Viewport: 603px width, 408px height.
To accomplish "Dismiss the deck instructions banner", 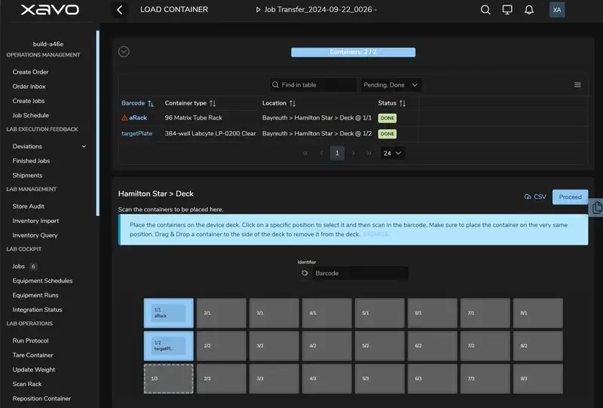I will (375, 234).
